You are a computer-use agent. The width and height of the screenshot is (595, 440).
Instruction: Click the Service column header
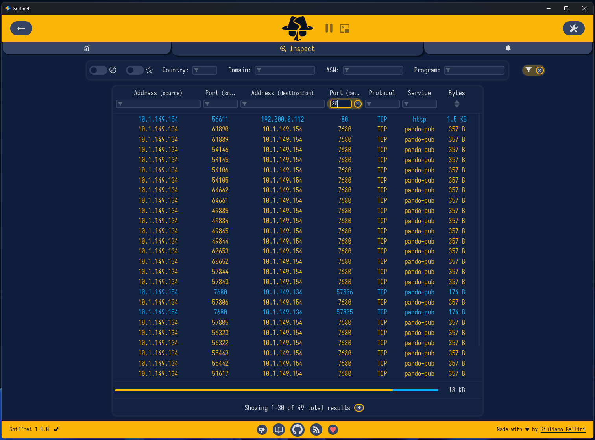point(419,93)
